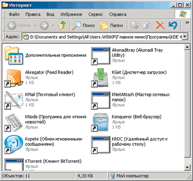Close the Интернет window
Viewport: 193px width, 181px height.
pos(187,5)
